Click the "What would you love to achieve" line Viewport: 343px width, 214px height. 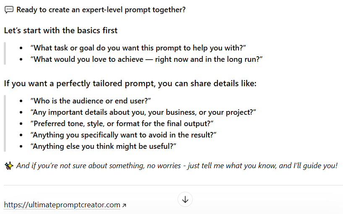(x=147, y=59)
